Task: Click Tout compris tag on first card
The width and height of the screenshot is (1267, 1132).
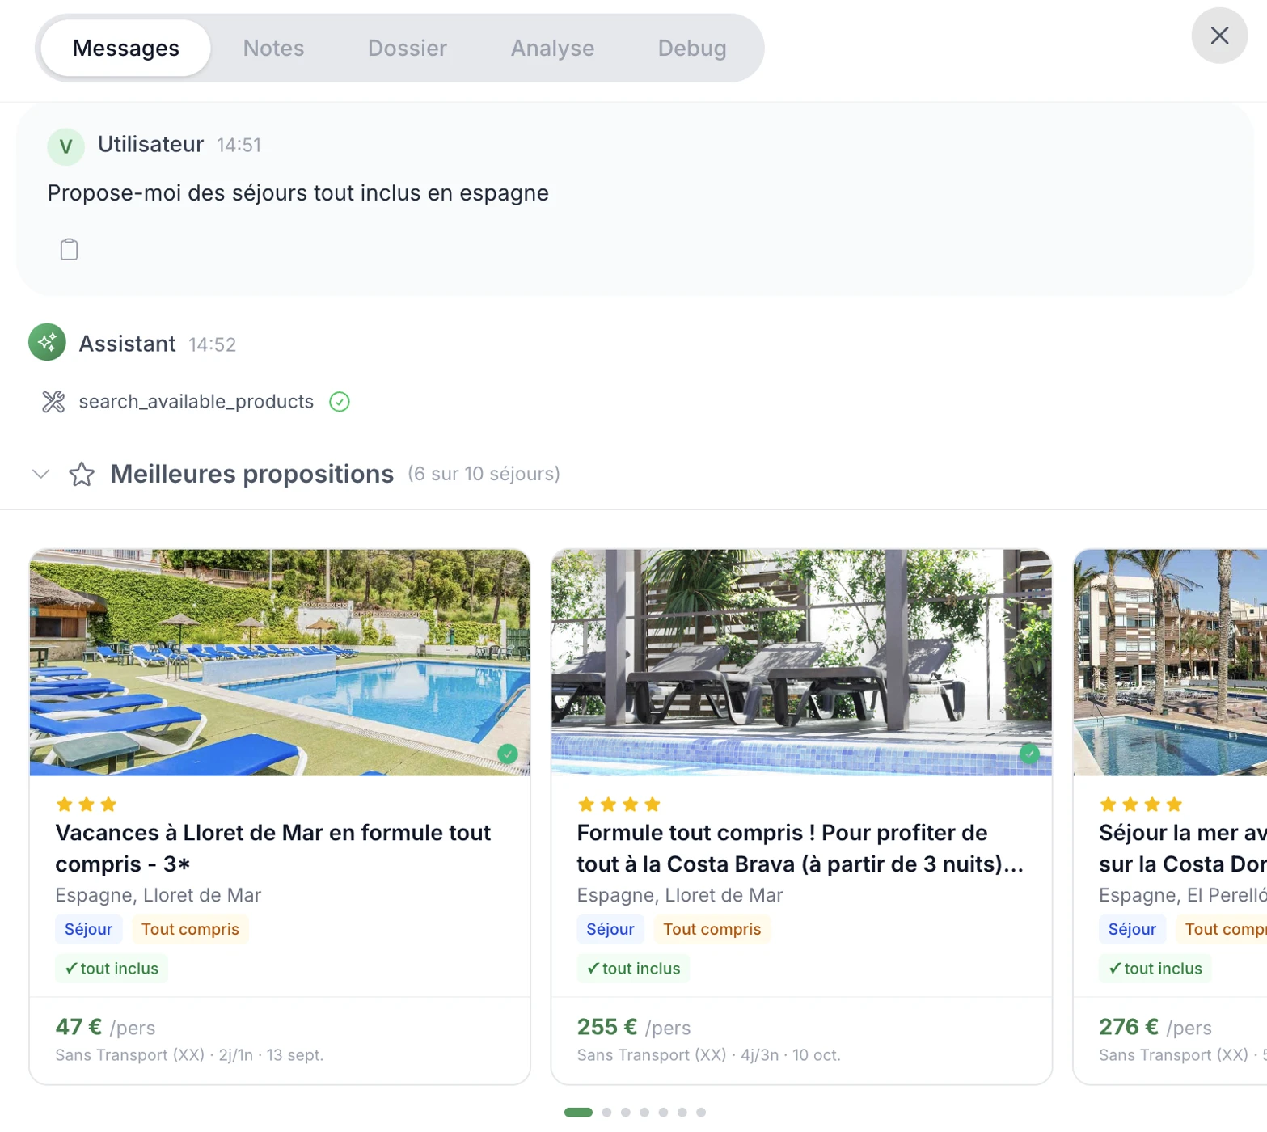Action: [190, 929]
